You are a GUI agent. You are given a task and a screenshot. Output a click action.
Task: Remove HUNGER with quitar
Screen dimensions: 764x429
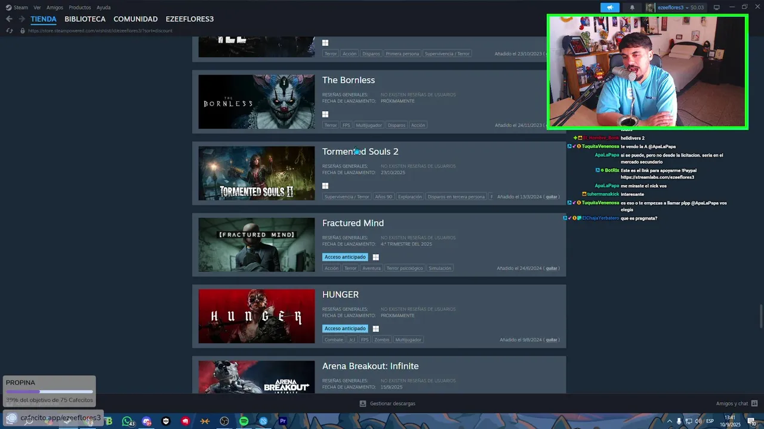pyautogui.click(x=552, y=340)
